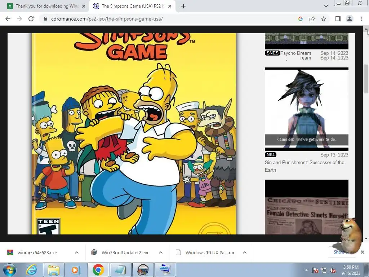
Task: Open the notepad-like taskbar app
Action: [x=120, y=270]
